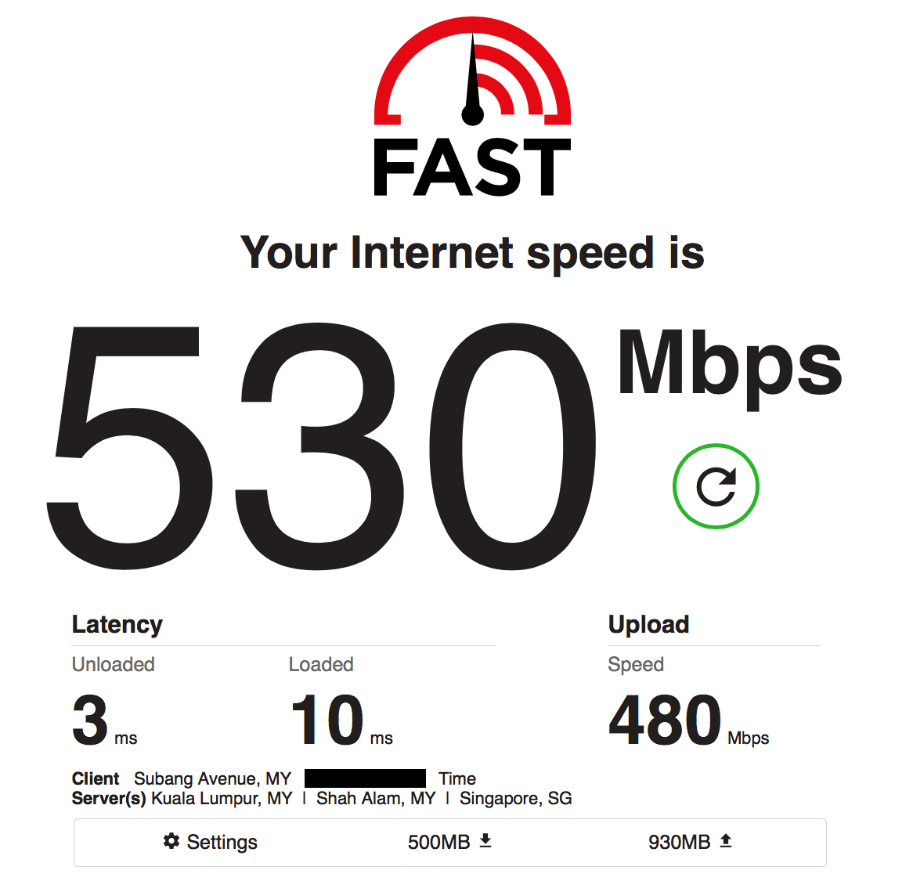The image size is (913, 881).
Task: Click the 500MB downloaded data label
Action: 439,842
